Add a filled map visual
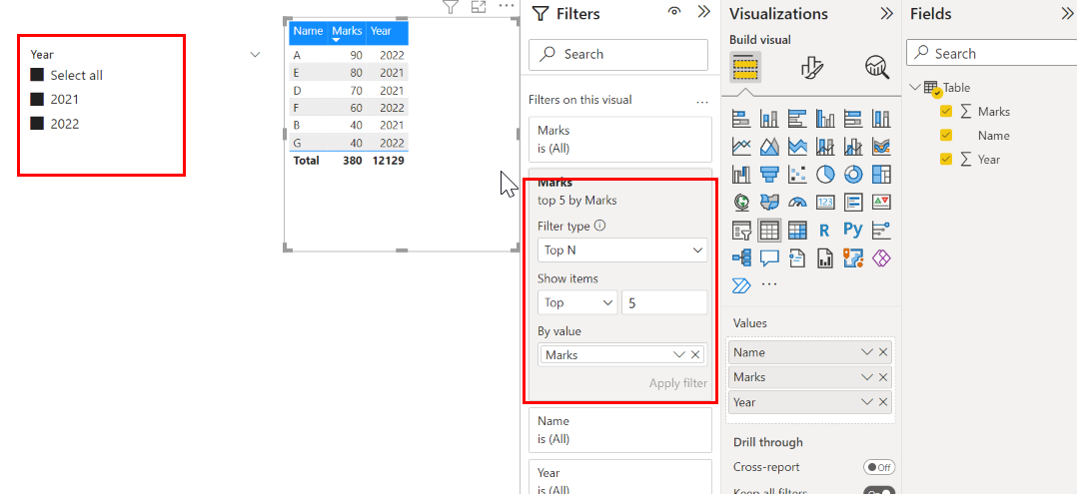The image size is (1077, 494). [769, 203]
